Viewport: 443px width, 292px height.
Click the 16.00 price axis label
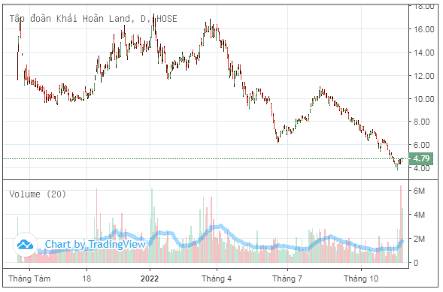pyautogui.click(x=423, y=29)
